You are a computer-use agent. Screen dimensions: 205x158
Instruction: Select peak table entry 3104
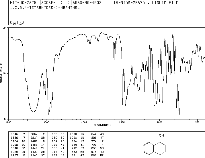(14, 141)
